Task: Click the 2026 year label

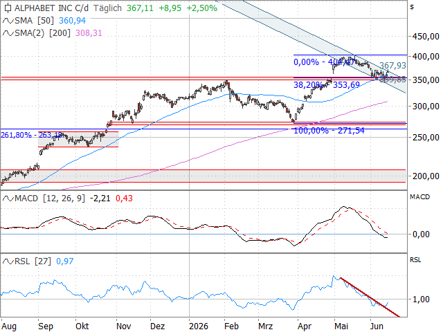Action: click(199, 326)
